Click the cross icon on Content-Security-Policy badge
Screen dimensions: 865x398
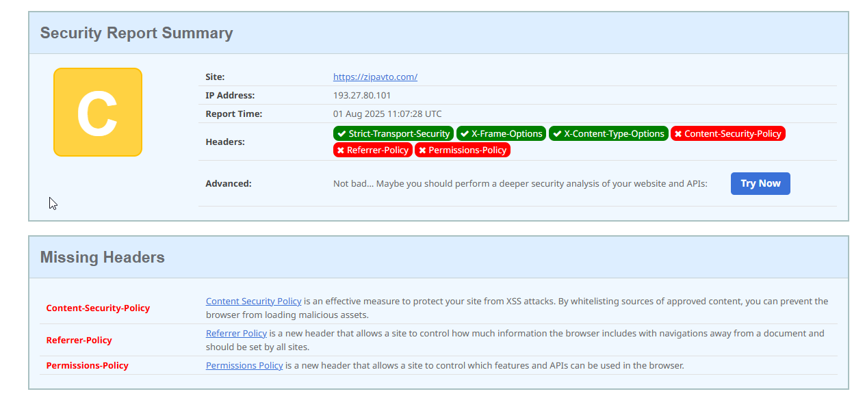pyautogui.click(x=678, y=134)
